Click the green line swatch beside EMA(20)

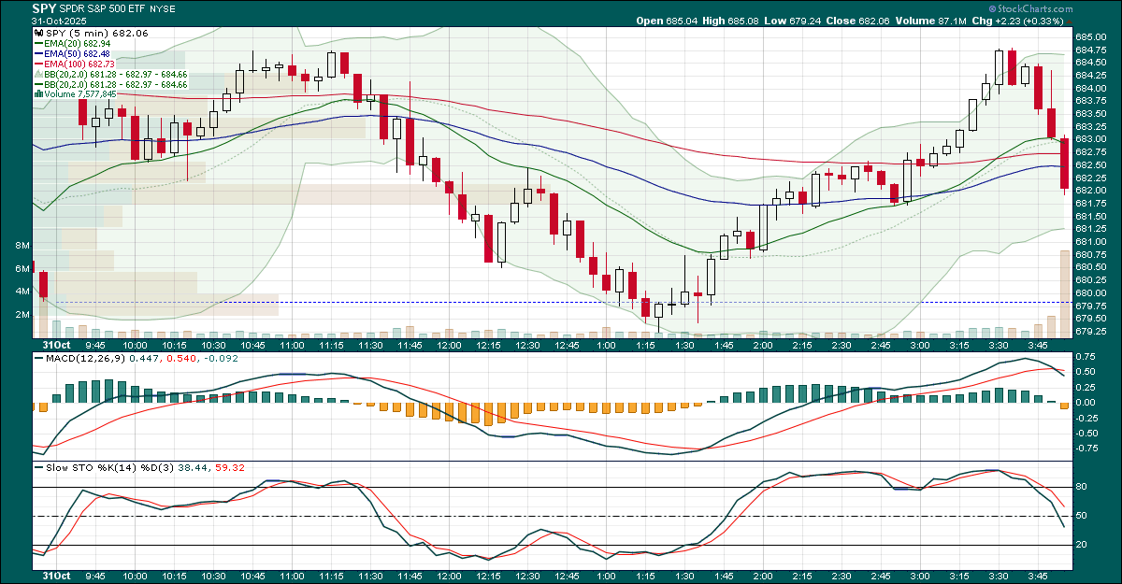point(38,43)
